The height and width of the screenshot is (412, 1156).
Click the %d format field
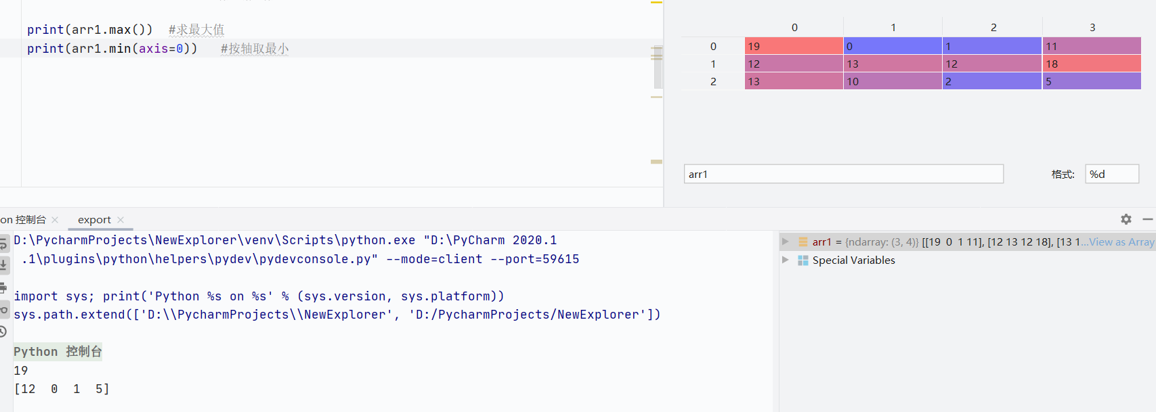[x=1112, y=174]
